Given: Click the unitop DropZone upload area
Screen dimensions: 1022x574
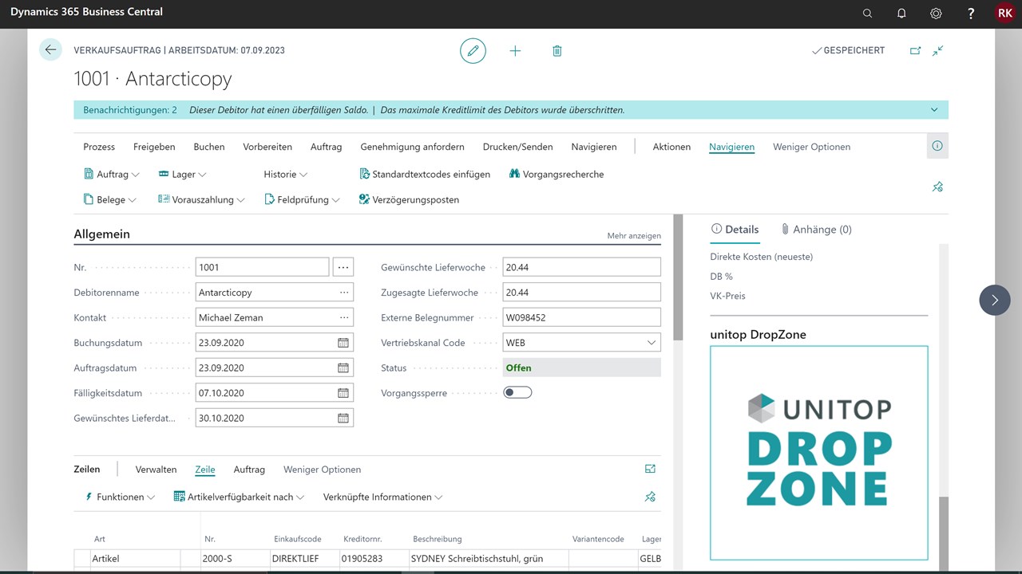Looking at the screenshot, I should [x=819, y=453].
